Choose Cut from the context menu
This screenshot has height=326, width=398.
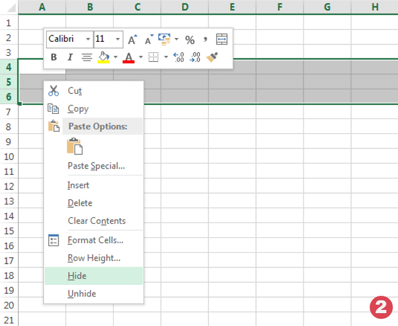(94, 91)
